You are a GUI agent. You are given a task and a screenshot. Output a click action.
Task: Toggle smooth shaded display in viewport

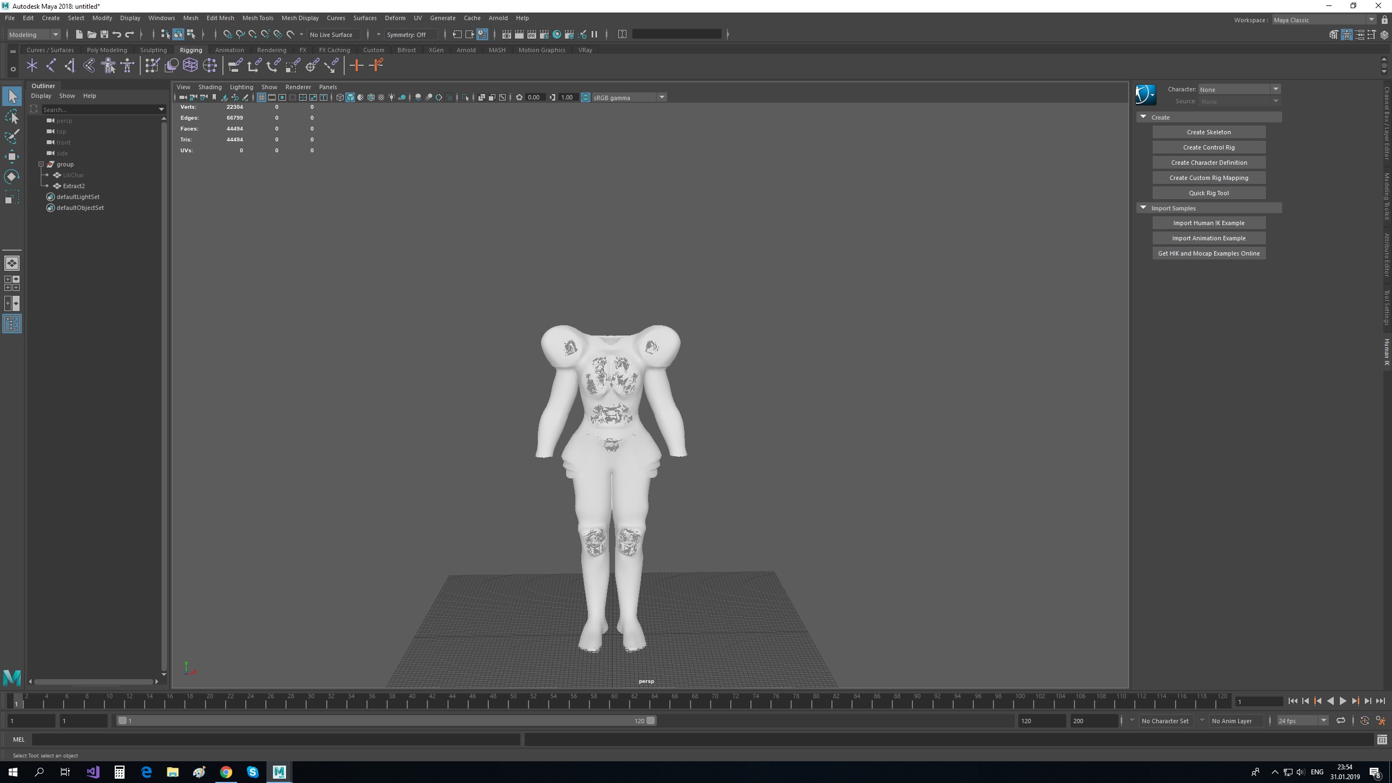pos(350,97)
